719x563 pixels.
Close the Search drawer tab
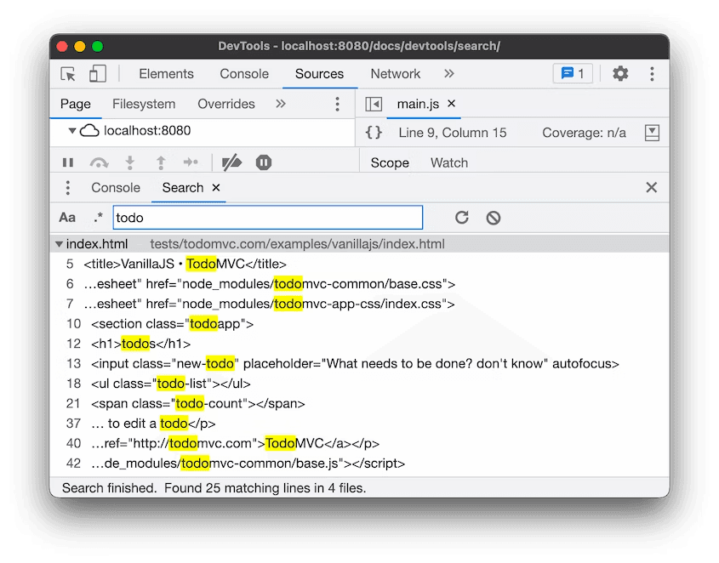point(216,188)
